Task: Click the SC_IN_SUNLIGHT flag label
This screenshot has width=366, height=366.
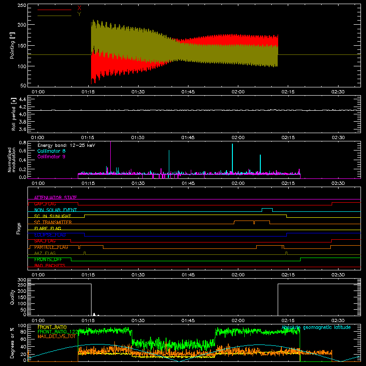Action: coord(53,216)
